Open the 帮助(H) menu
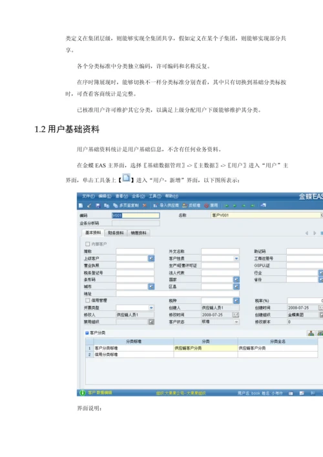Image resolution: width=323 pixels, height=457 pixels. coord(172,196)
